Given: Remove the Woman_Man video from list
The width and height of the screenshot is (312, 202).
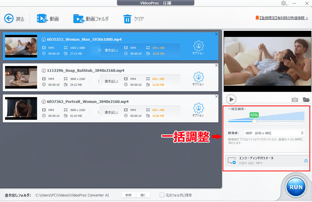Looking at the screenshot, I should click(x=216, y=34).
